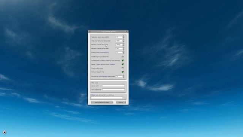Click the simultaneous downloads value field
Screen dimensions: 243x137
[x=119, y=76]
